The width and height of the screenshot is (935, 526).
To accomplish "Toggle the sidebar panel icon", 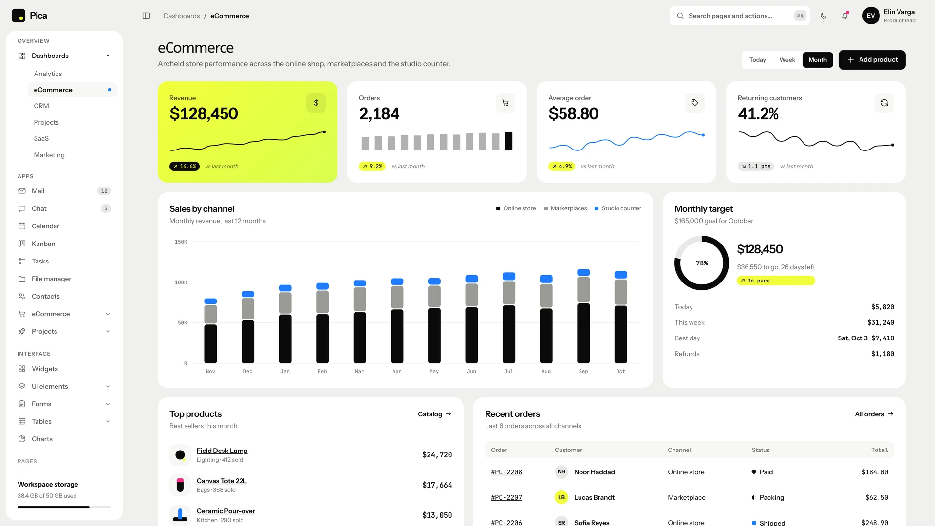I will click(146, 16).
